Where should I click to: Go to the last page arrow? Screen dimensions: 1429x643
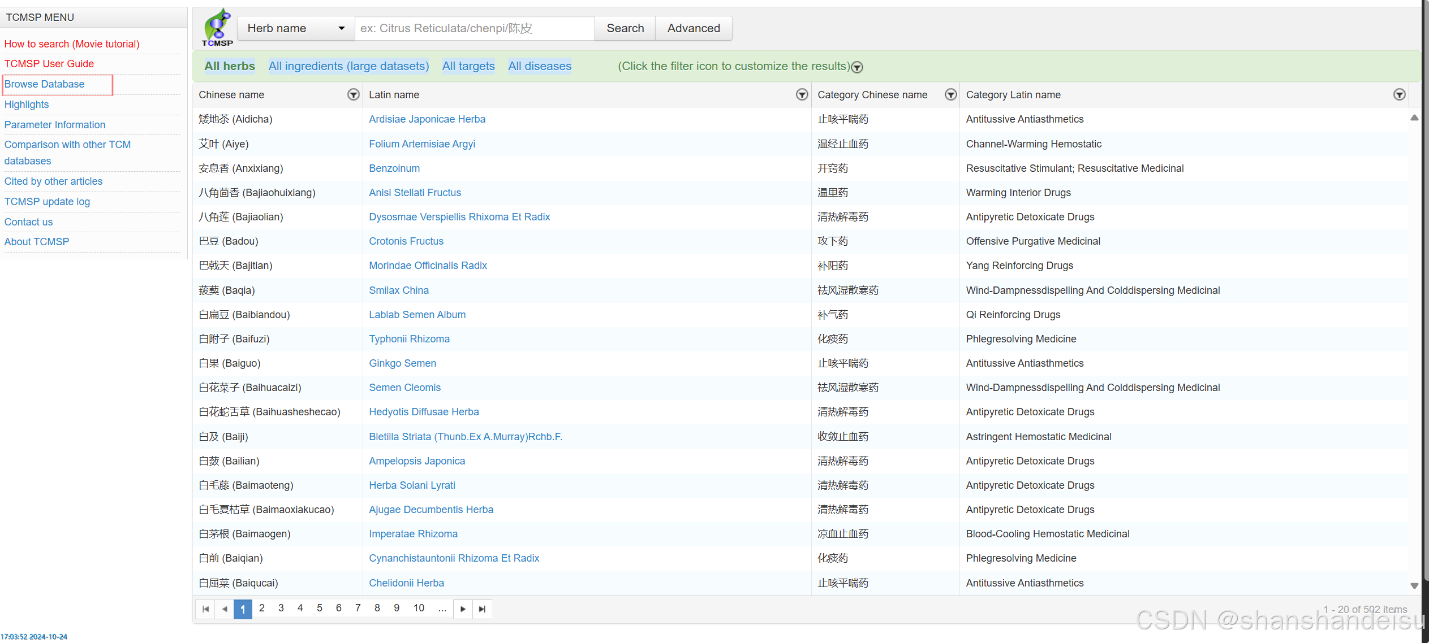482,609
